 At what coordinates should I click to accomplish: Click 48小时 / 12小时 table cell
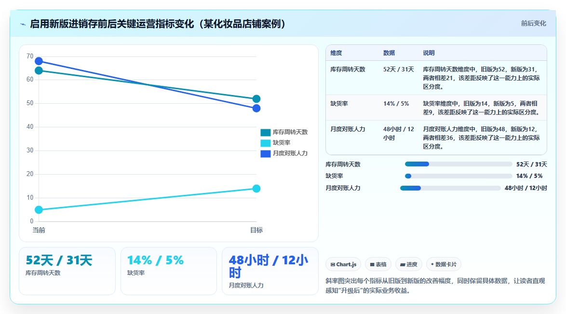(x=399, y=133)
